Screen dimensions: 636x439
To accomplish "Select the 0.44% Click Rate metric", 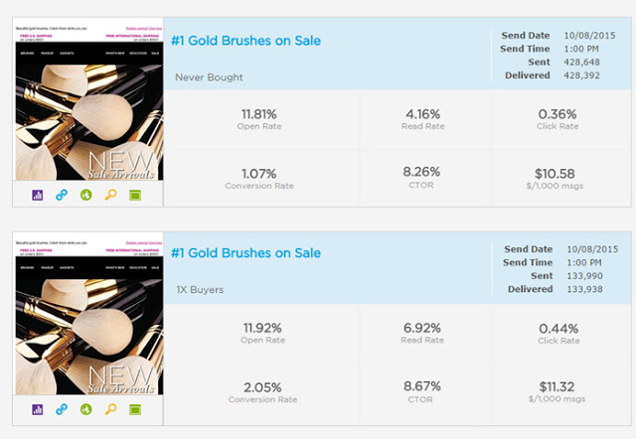I will [556, 332].
